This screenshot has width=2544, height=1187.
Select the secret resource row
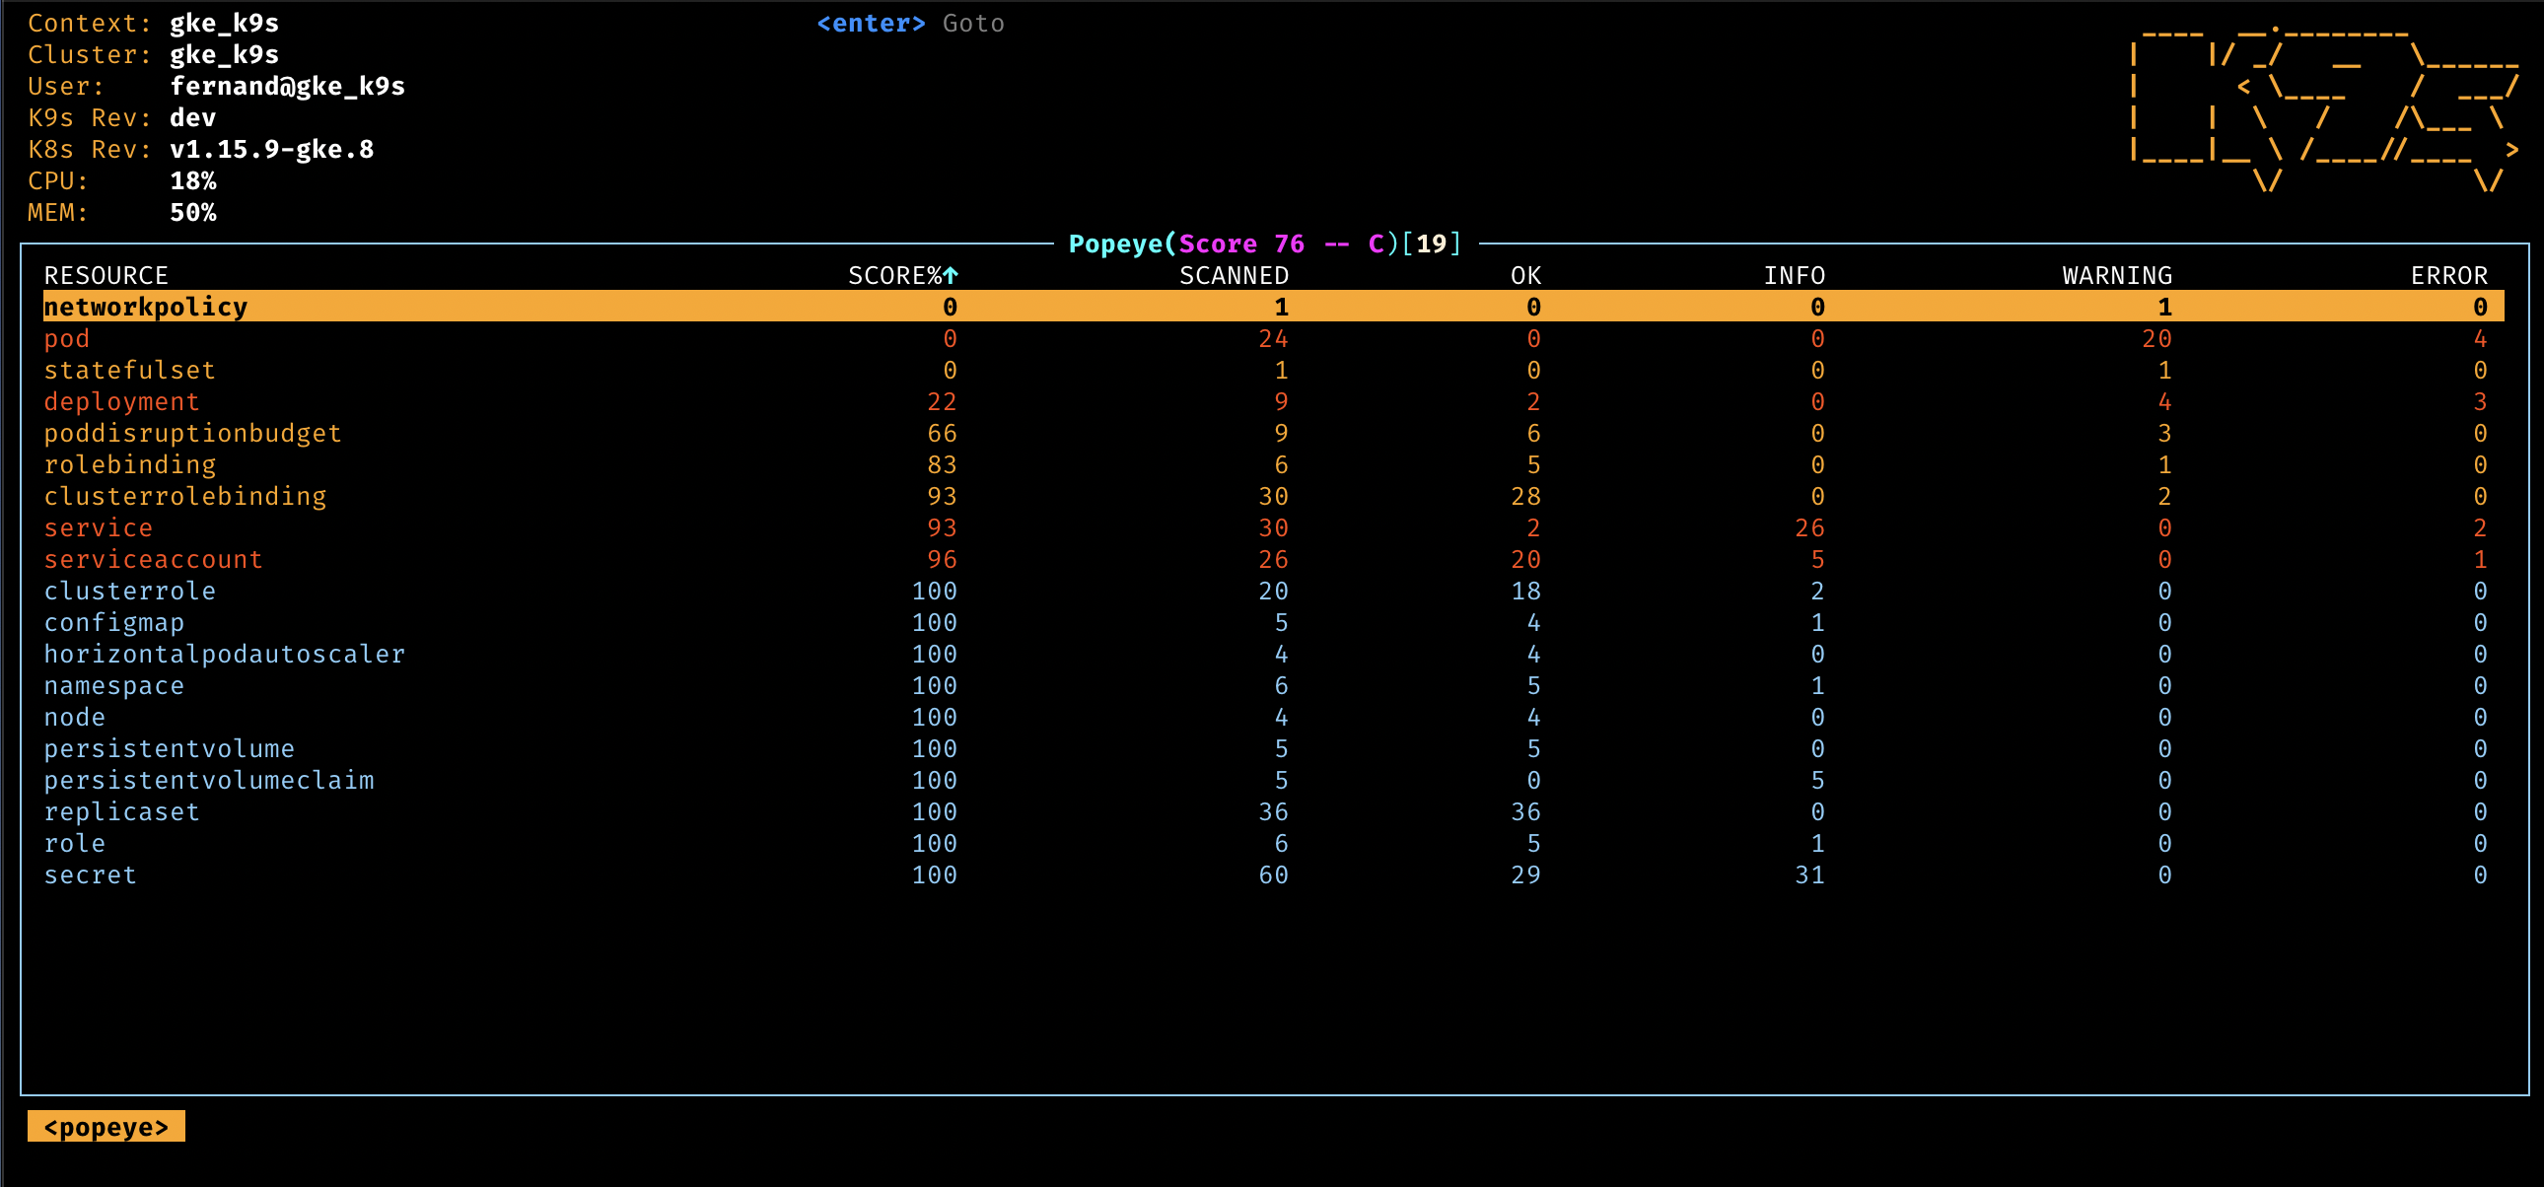click(x=90, y=874)
